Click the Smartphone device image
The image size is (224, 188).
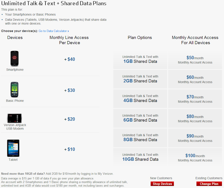tap(15, 58)
